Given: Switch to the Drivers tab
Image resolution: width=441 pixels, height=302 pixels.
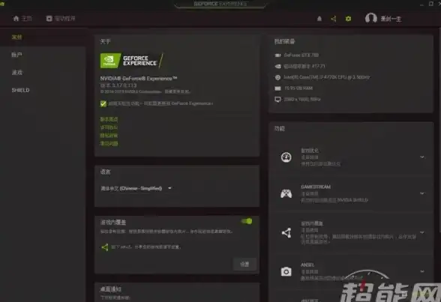Looking at the screenshot, I should pyautogui.click(x=61, y=19).
